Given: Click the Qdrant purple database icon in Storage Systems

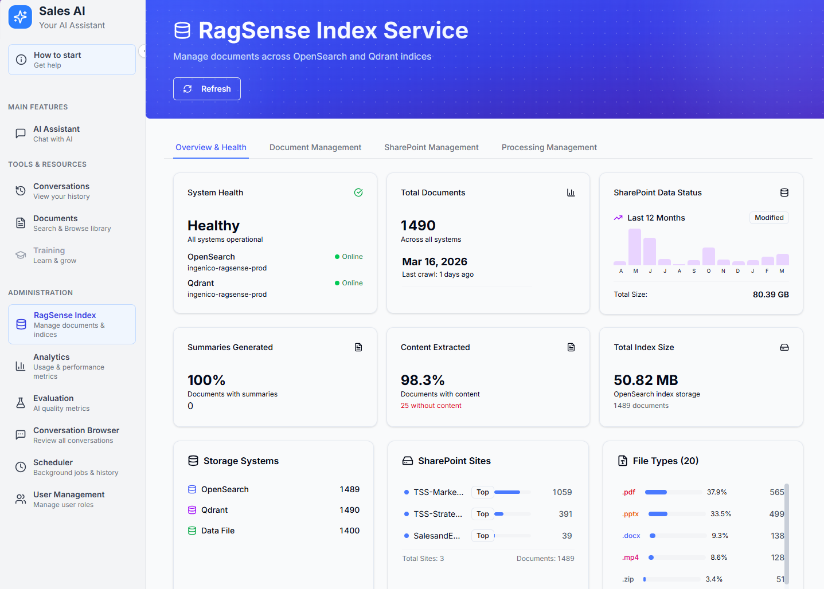Looking at the screenshot, I should click(x=192, y=510).
